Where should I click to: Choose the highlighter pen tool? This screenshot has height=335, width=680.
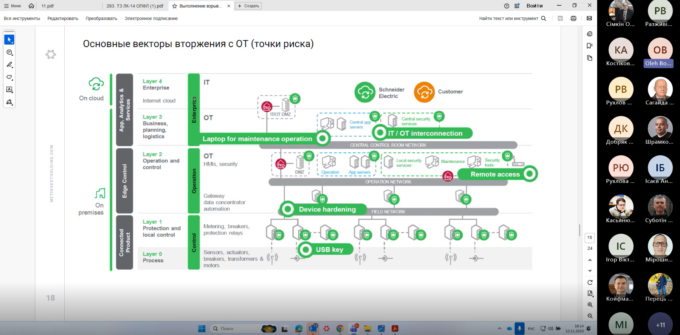tap(9, 65)
